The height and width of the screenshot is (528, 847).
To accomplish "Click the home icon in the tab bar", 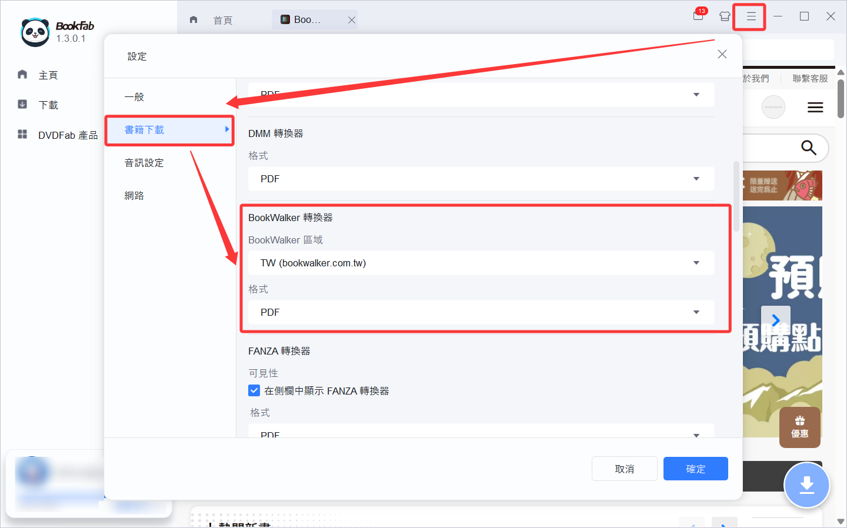I will coord(194,19).
